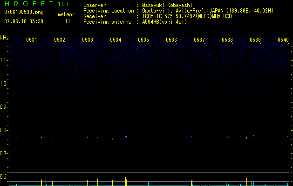Image resolution: width=293 pixels, height=186 pixels.
Task: Select the filename 0706180530.png
Action: click(24, 12)
